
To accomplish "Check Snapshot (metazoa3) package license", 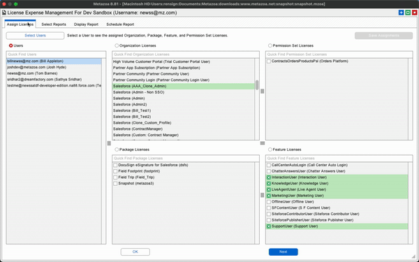I will click(115, 184).
